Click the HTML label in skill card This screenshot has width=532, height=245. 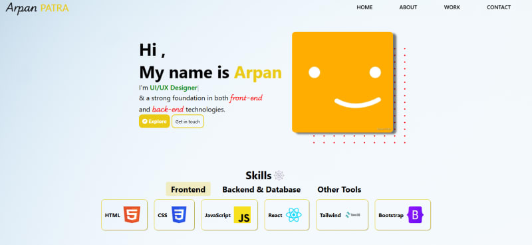(x=112, y=215)
